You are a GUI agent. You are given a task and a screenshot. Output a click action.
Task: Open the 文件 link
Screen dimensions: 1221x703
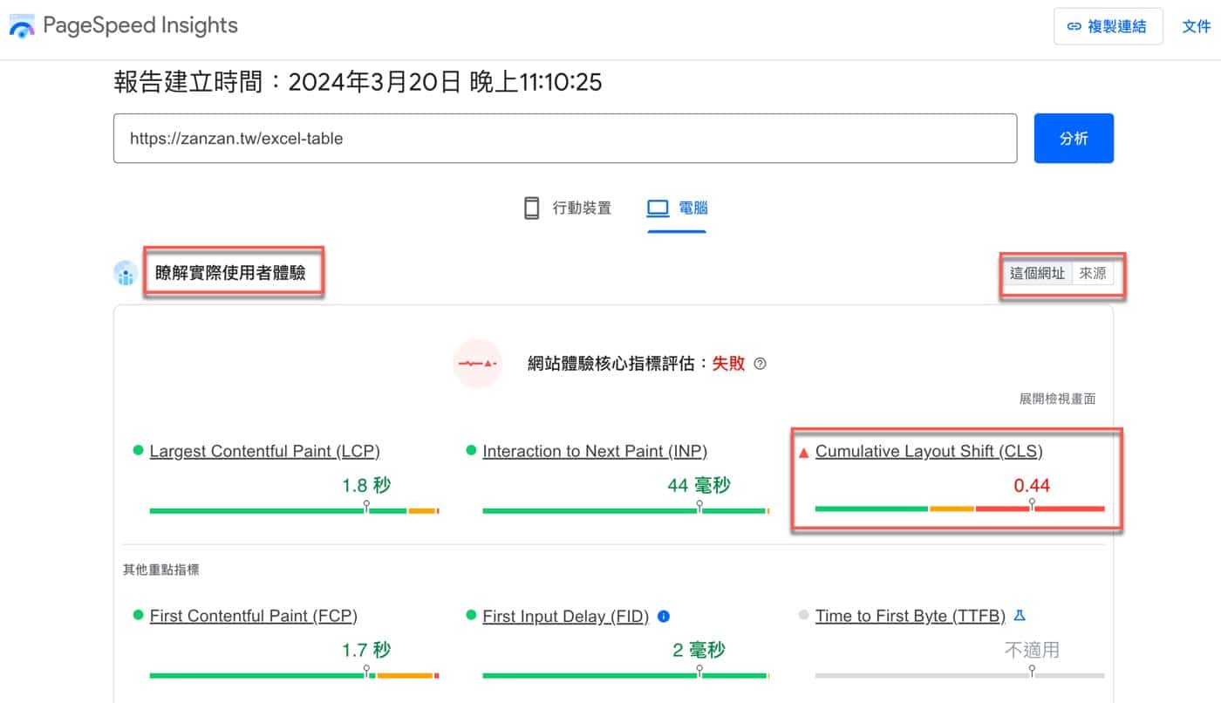1196,26
